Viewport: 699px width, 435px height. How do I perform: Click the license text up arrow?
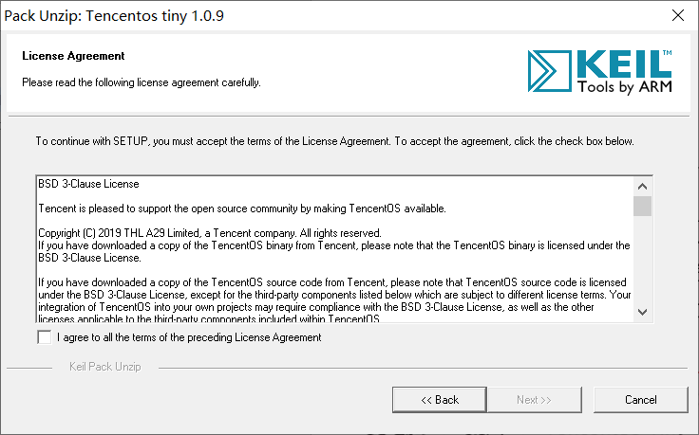[642, 187]
